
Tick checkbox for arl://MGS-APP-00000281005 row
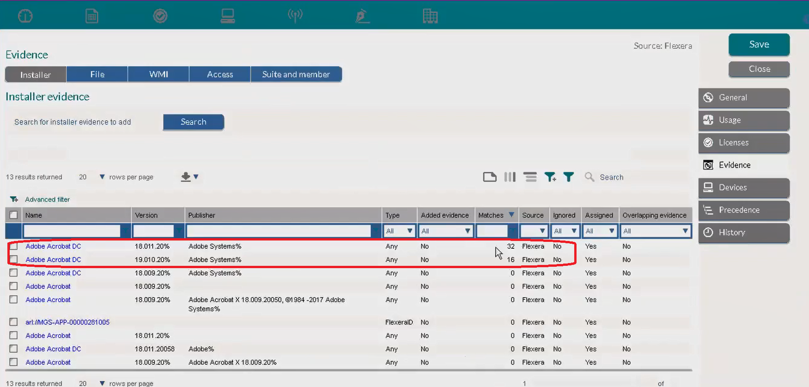[14, 322]
